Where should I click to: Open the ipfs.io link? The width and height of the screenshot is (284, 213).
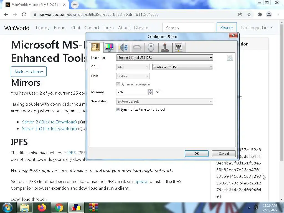pos(141,181)
